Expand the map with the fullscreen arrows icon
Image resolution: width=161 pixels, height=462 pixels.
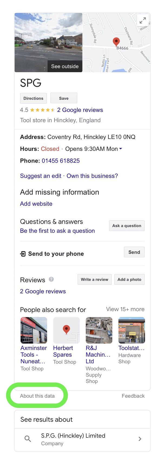(x=143, y=20)
